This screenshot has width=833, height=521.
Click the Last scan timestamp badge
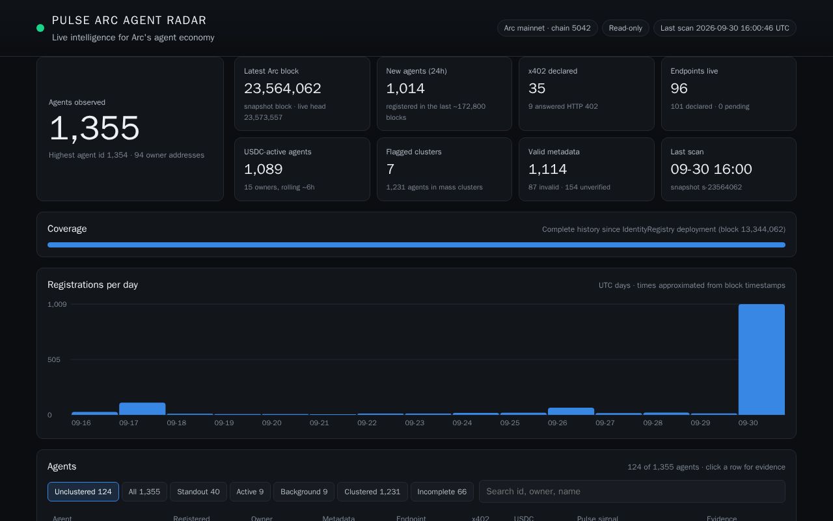click(725, 28)
